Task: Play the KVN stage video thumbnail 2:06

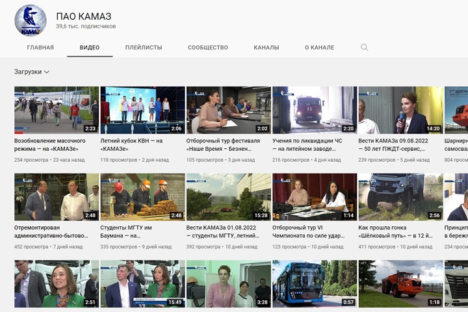Action: pos(142,110)
